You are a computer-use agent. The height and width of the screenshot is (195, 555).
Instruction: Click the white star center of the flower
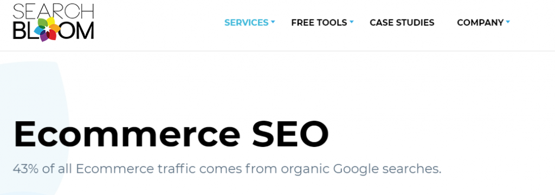(47, 28)
